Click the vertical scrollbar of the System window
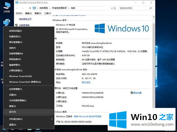Viewport: 177px width, 132px height. pyautogui.click(x=154, y=66)
